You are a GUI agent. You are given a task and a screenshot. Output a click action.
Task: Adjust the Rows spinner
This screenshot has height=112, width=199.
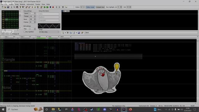pyautogui.click(x=35, y=19)
